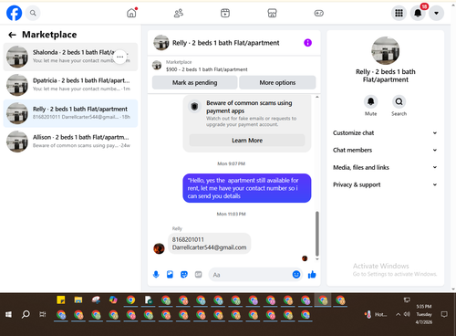Open the Friends icon in top navigation
Image resolution: width=456 pixels, height=336 pixels.
click(179, 13)
